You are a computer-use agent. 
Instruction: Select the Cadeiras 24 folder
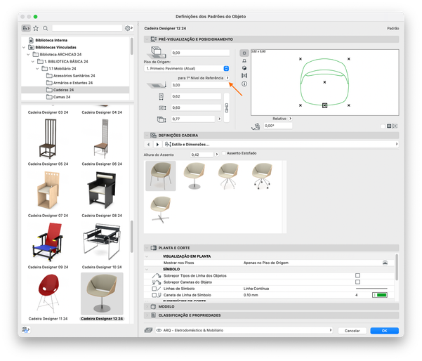[63, 90]
